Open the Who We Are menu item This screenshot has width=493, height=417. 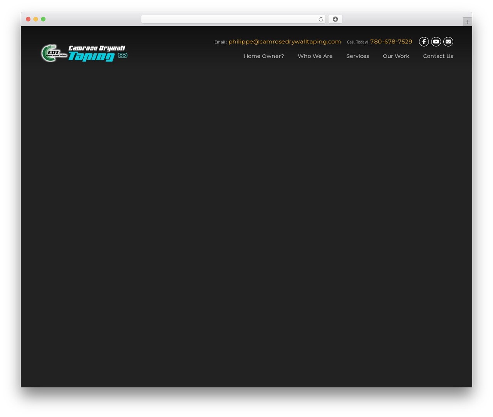pos(315,56)
